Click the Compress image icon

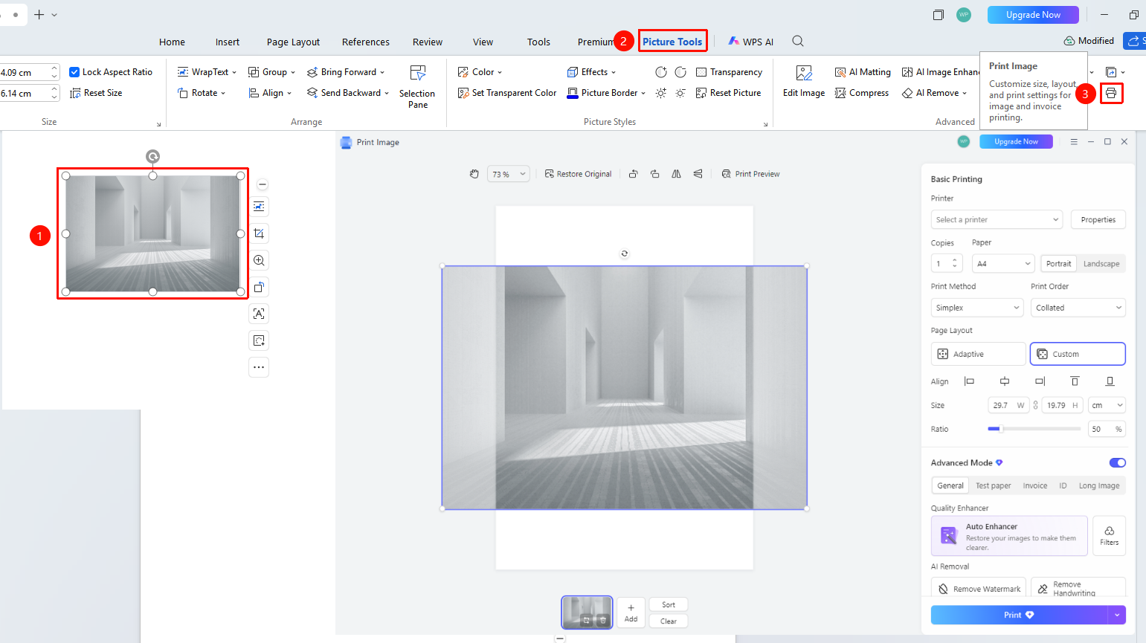click(x=840, y=93)
